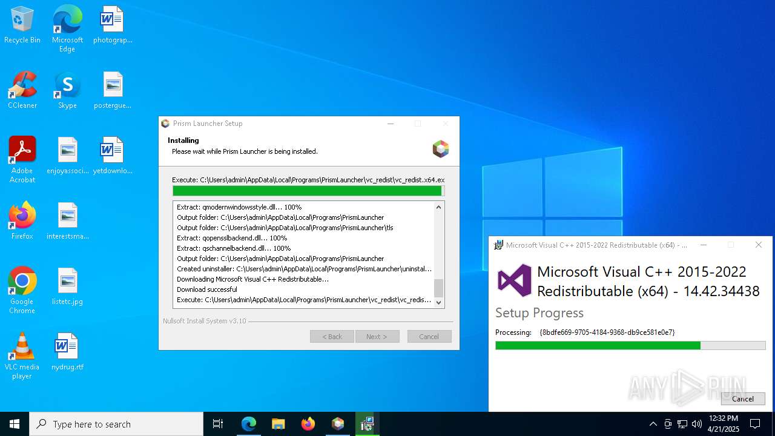Viewport: 775px width, 436px height.
Task: Select the interestsma... image file
Action: click(67, 221)
